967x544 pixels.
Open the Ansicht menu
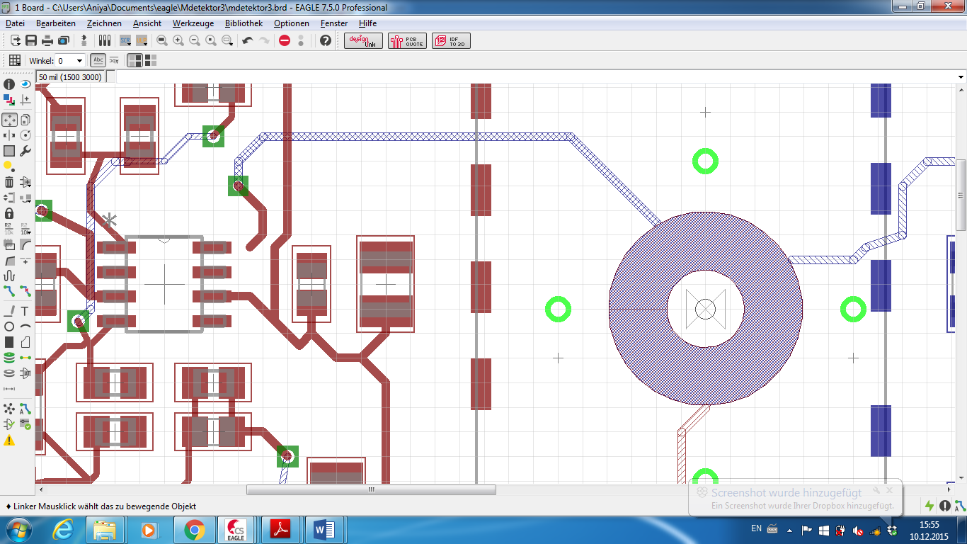pos(147,23)
